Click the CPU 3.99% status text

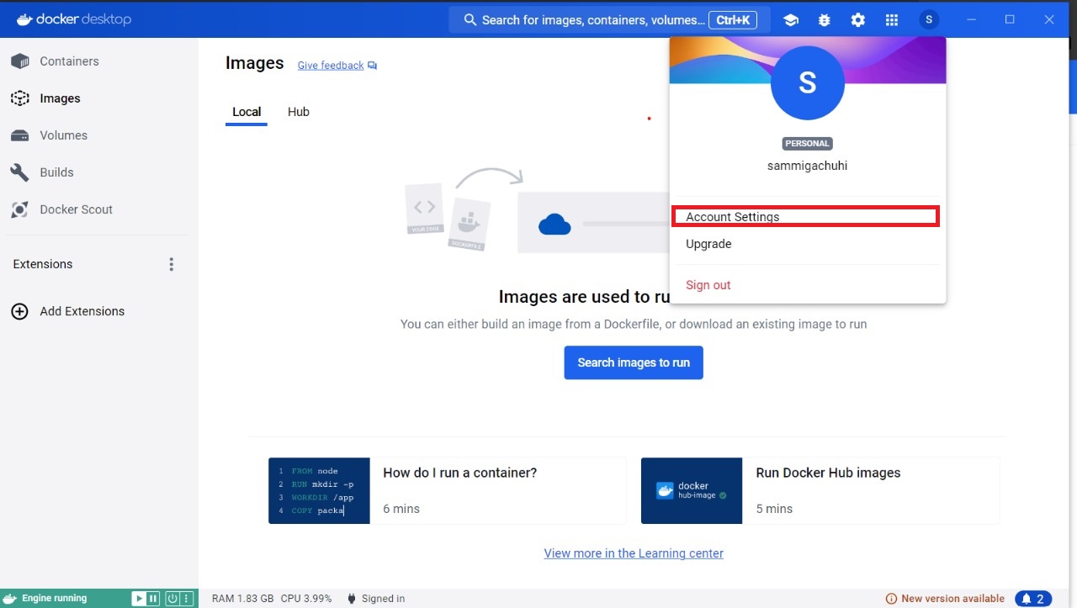pos(306,599)
